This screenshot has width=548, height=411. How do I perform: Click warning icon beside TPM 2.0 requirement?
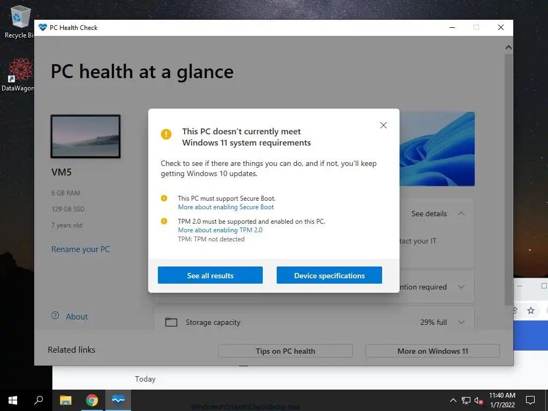click(164, 221)
